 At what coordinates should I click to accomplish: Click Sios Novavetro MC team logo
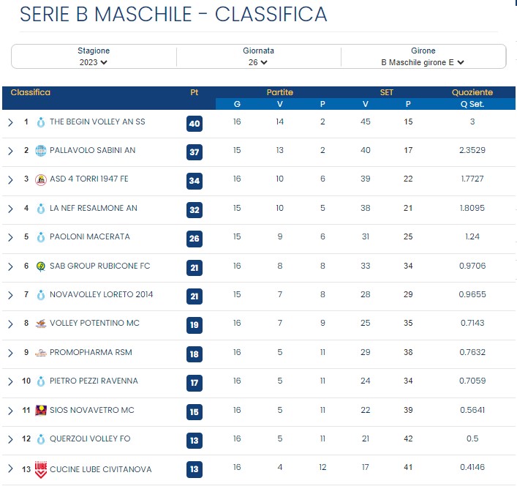click(41, 411)
